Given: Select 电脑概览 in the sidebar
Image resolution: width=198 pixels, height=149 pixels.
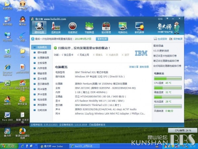Looking at the screenshot, I should [x=41, y=47].
